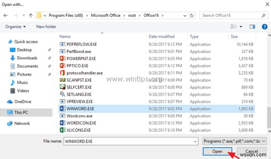Select Office16 in the address breadcrumb
271x159 pixels.
tap(151, 16)
